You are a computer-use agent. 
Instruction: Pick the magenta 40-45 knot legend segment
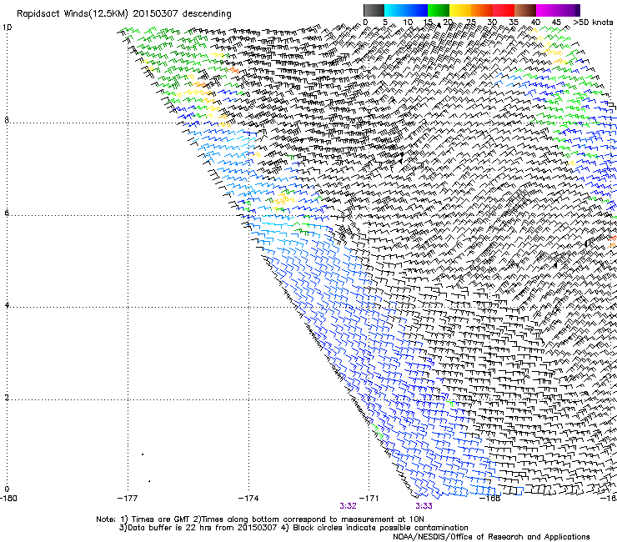tap(547, 10)
